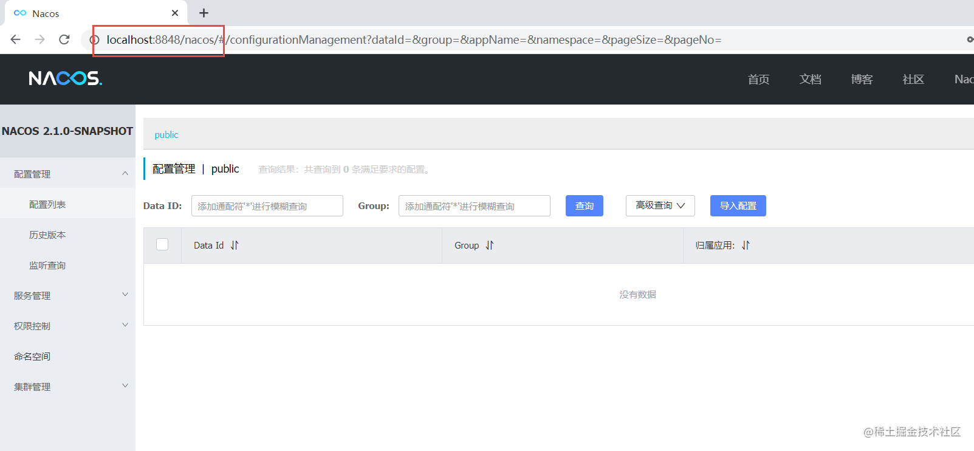Click the NACOS logo
This screenshot has width=974, height=451.
(66, 78)
